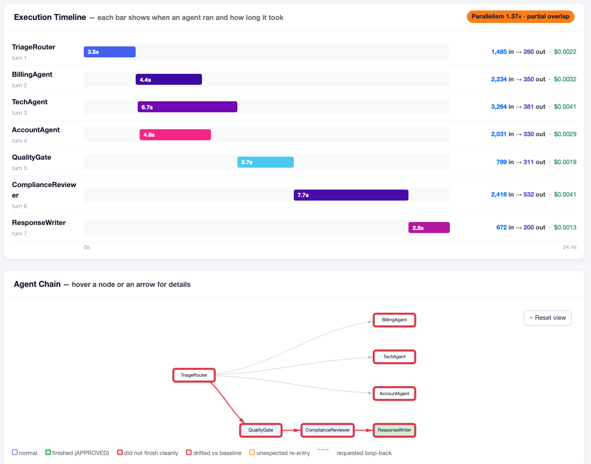Click the $0.0013 cost for ResponseWriter
The height and width of the screenshot is (464, 591).
(565, 228)
